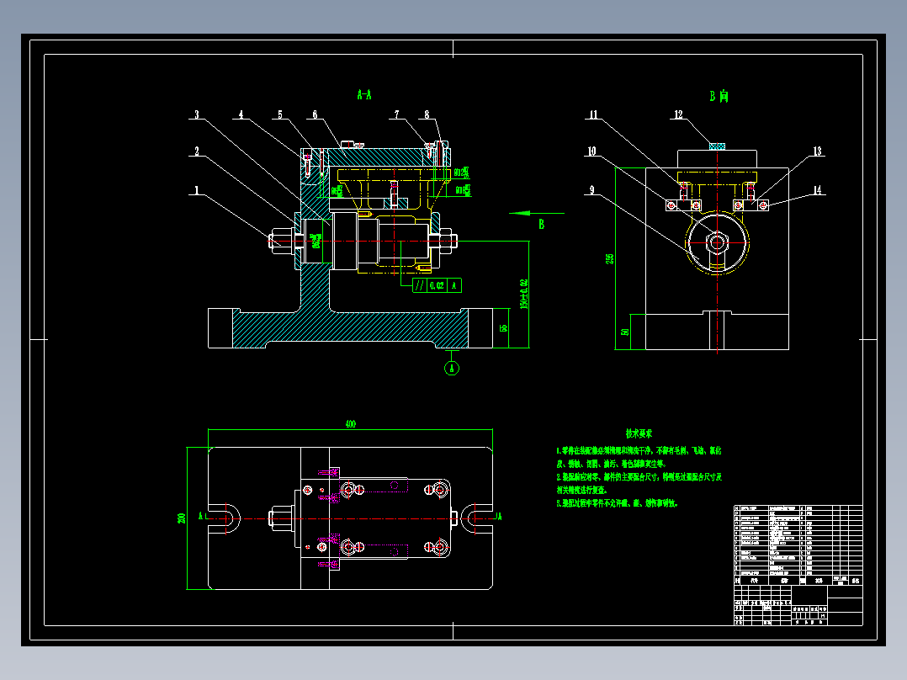The height and width of the screenshot is (680, 907).
Task: Click the green view-direction arrow labeled B
Action: pyautogui.click(x=536, y=213)
